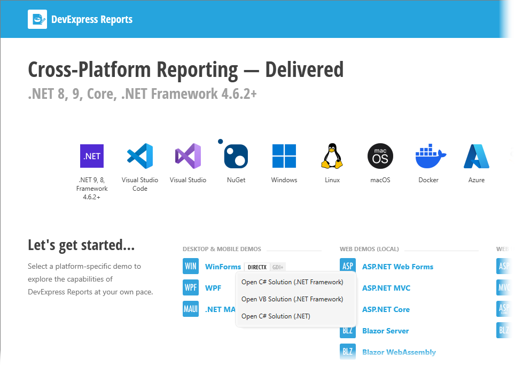Click the .NET 9, 8, Framework 4.6.2+ label
Screen dimensions: 515x366
point(92,188)
